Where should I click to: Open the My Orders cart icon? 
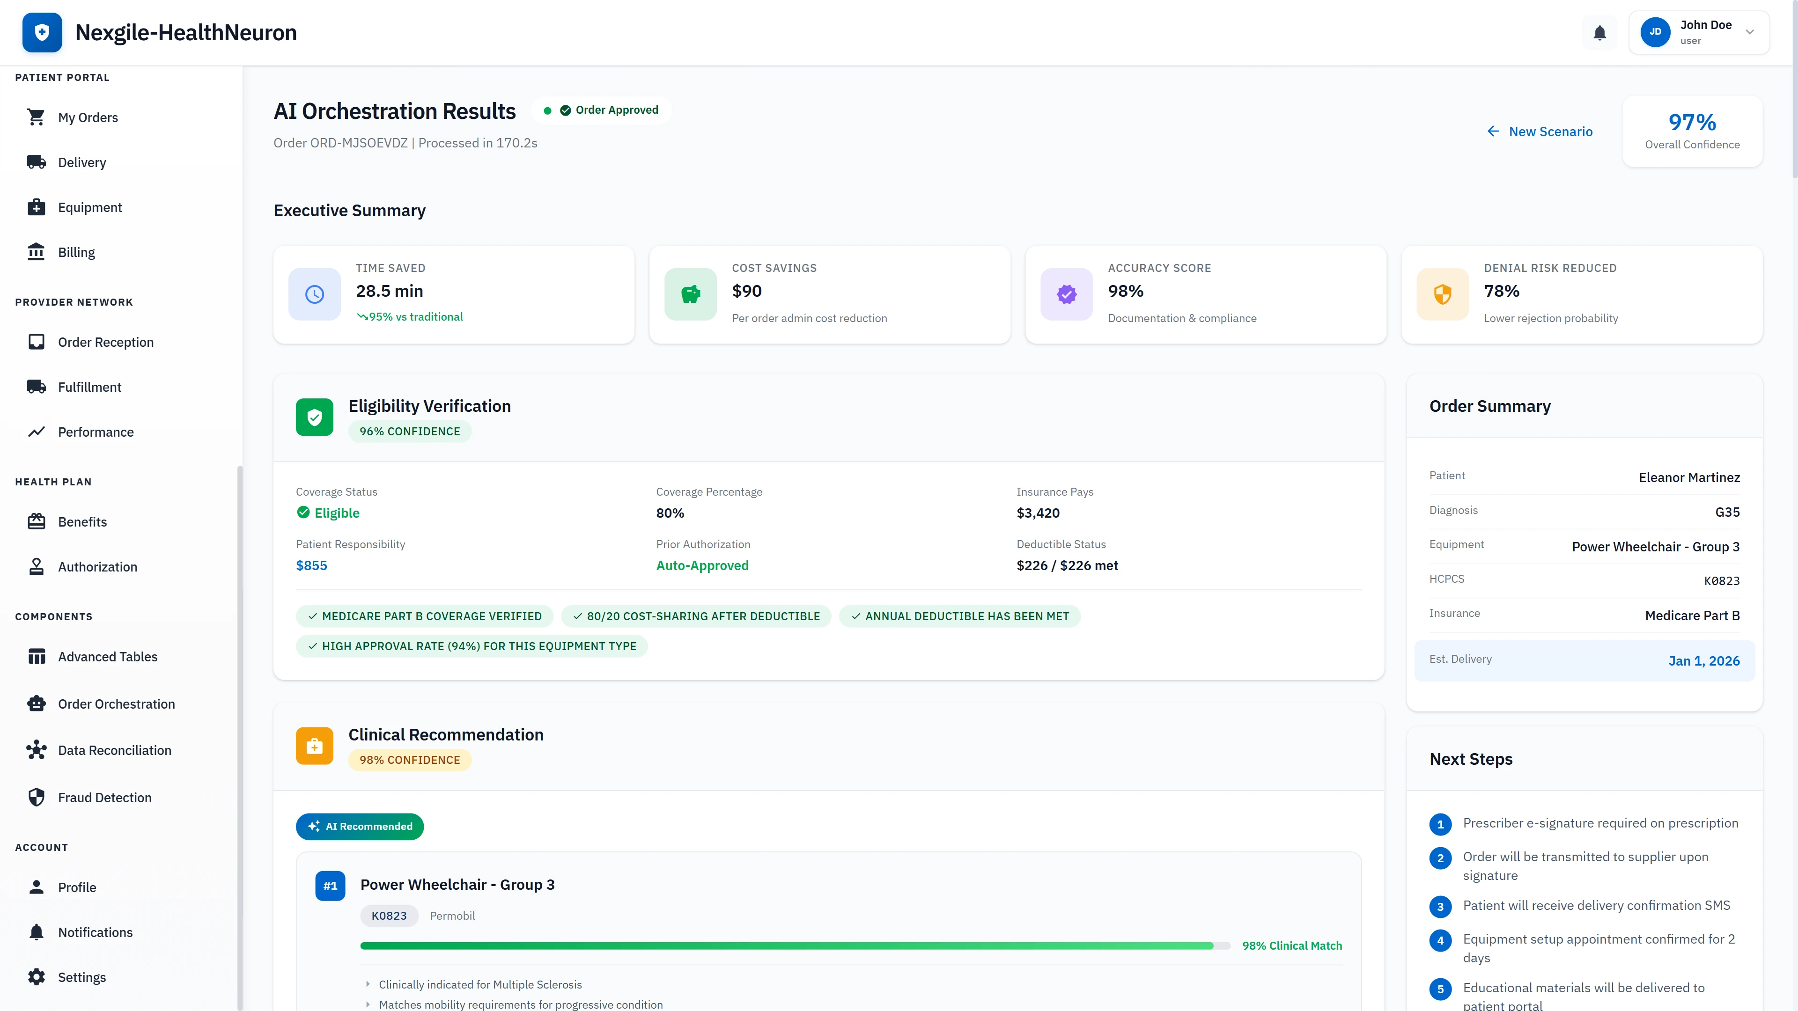pyautogui.click(x=37, y=117)
